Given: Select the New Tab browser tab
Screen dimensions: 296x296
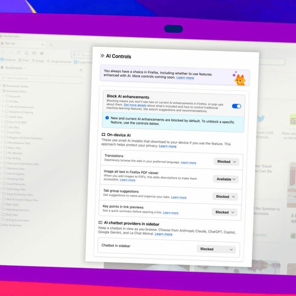Looking at the screenshot, I should pyautogui.click(x=22, y=44).
